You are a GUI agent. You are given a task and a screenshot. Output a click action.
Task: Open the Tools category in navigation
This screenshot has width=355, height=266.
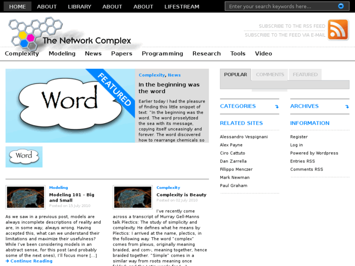[x=238, y=53]
